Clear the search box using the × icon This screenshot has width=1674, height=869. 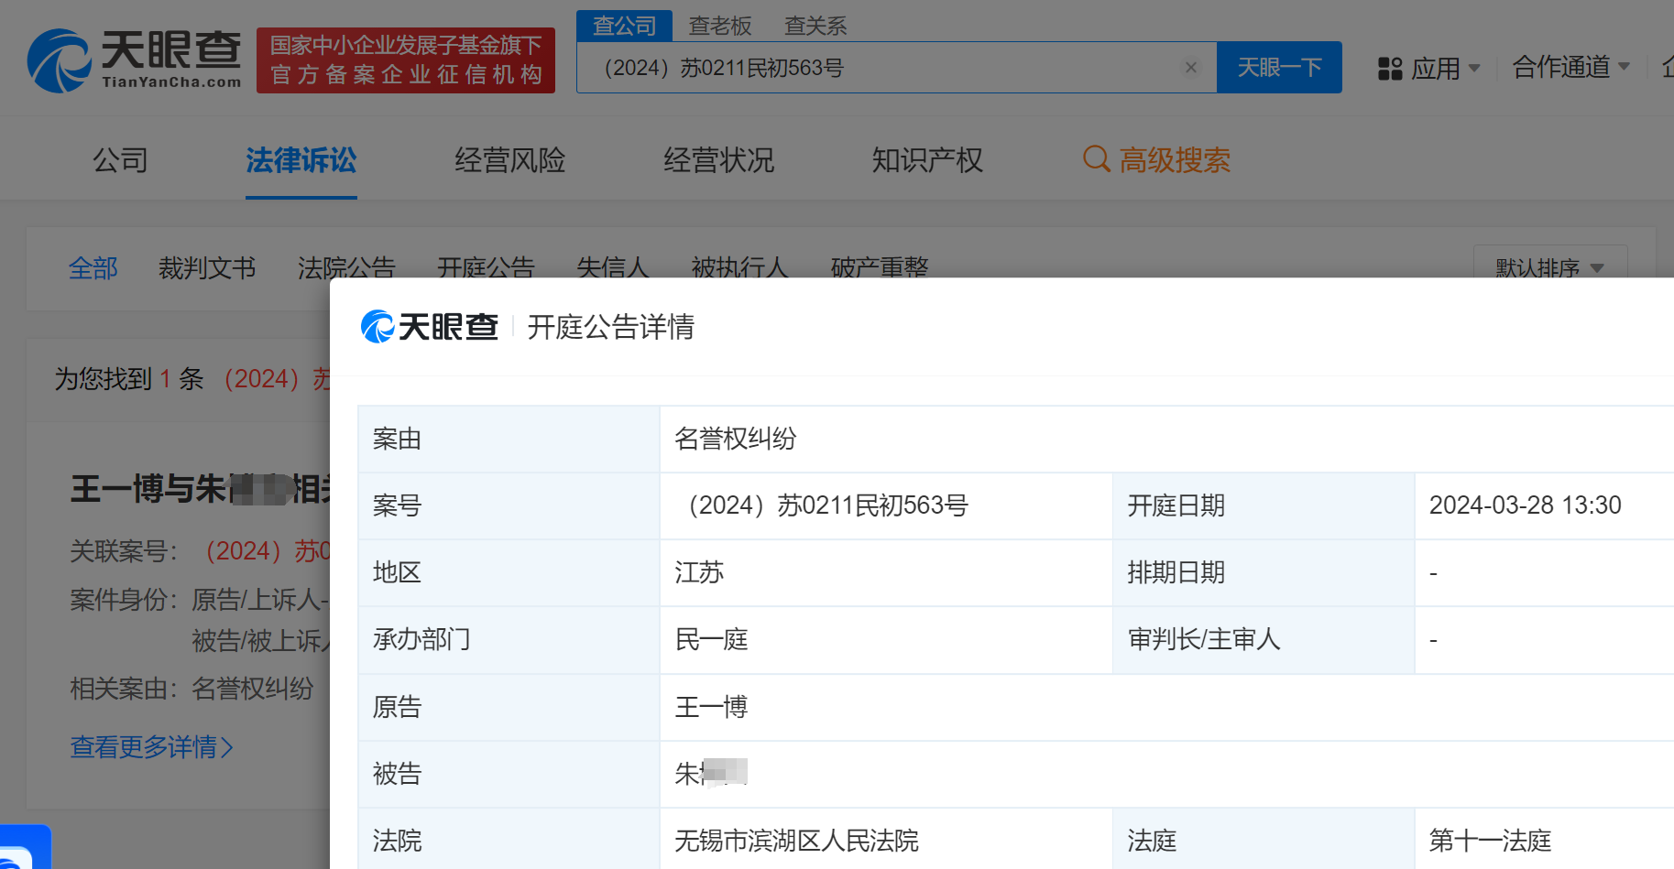tap(1190, 67)
